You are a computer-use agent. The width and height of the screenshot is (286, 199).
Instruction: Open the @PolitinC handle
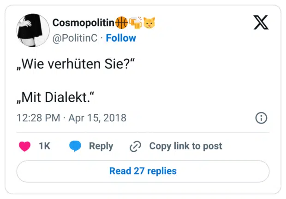tap(75, 38)
